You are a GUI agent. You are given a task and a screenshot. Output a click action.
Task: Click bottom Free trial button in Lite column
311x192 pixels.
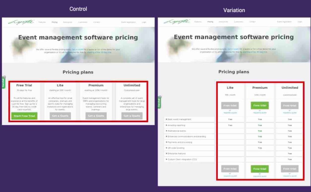click(x=230, y=169)
